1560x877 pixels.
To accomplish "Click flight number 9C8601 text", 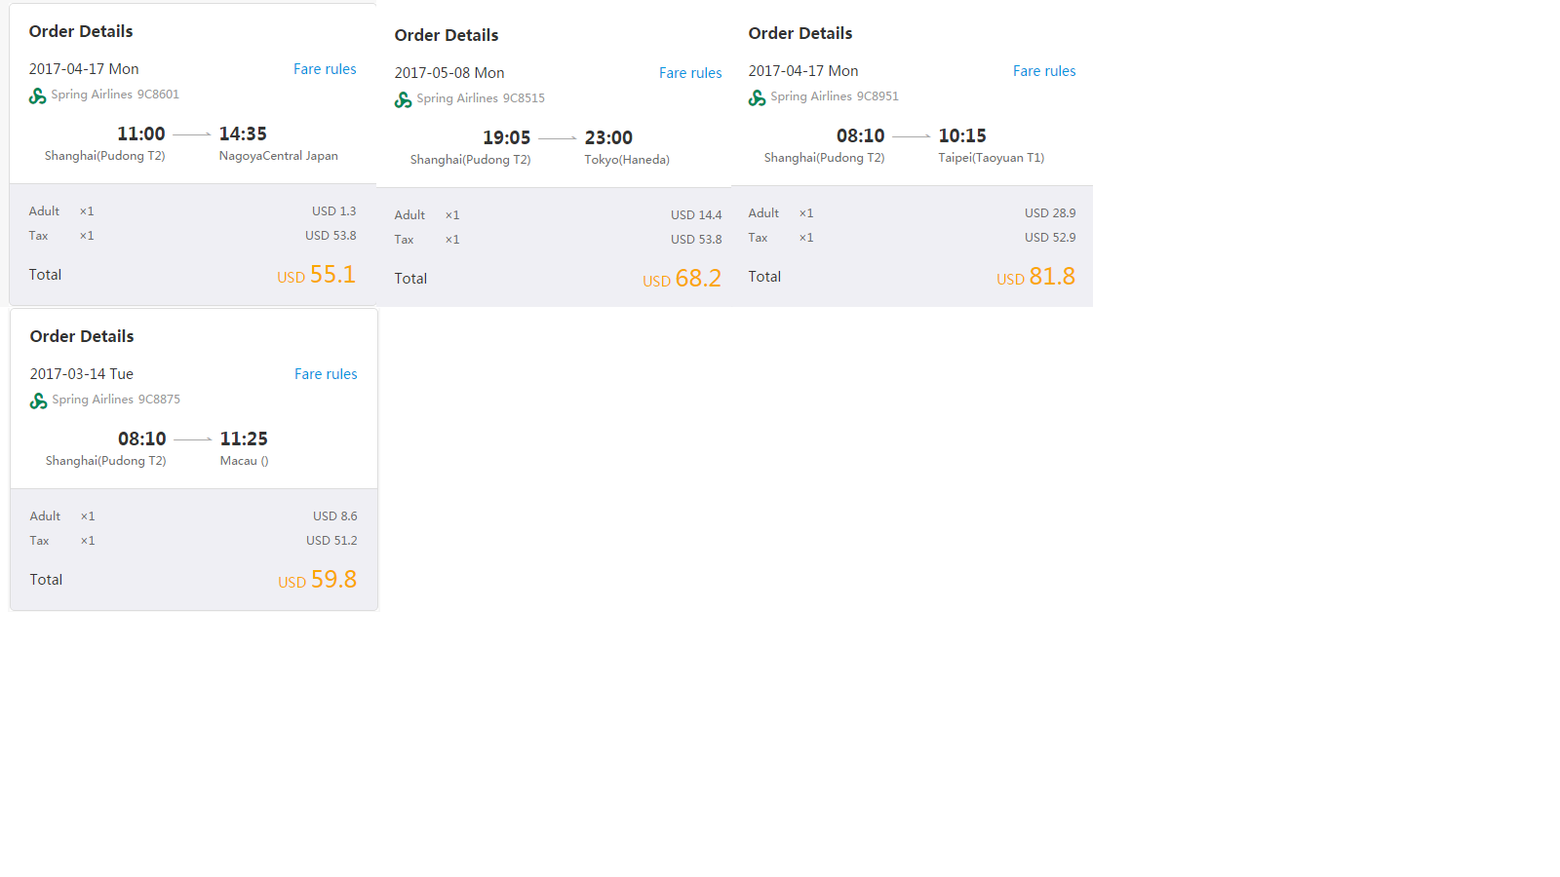I will [158, 95].
